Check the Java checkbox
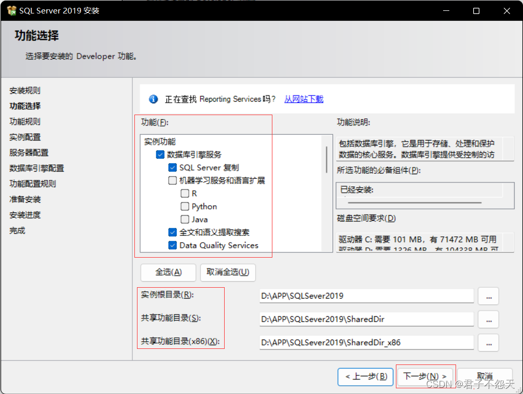This screenshot has height=394, width=523. coord(185,219)
